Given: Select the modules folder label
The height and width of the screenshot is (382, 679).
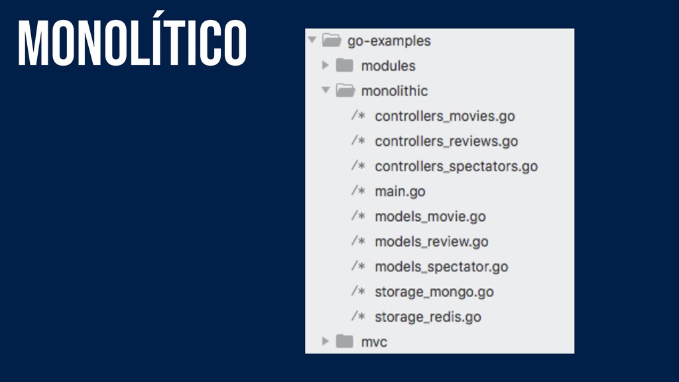Looking at the screenshot, I should pos(389,66).
